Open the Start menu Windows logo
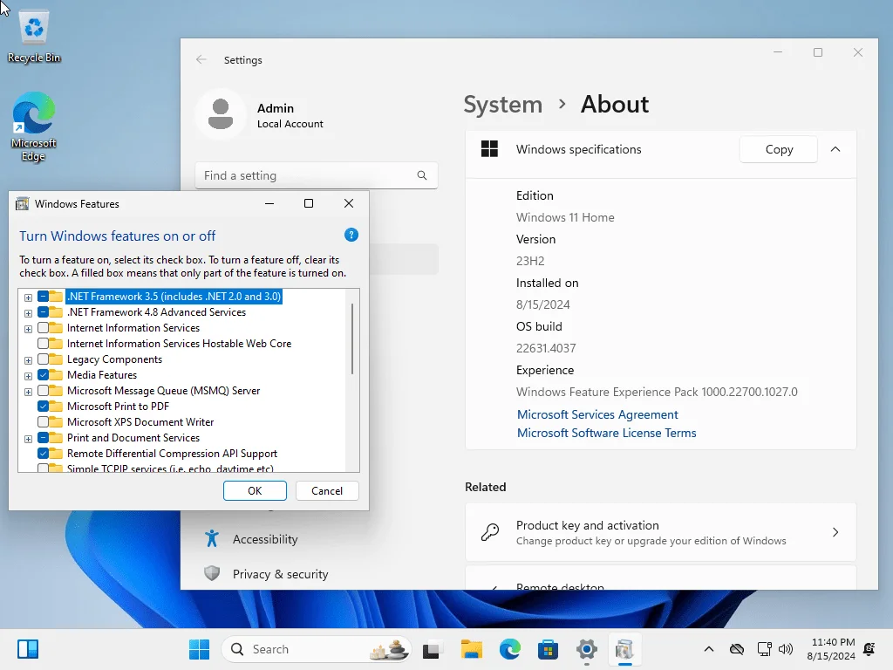 click(x=200, y=649)
